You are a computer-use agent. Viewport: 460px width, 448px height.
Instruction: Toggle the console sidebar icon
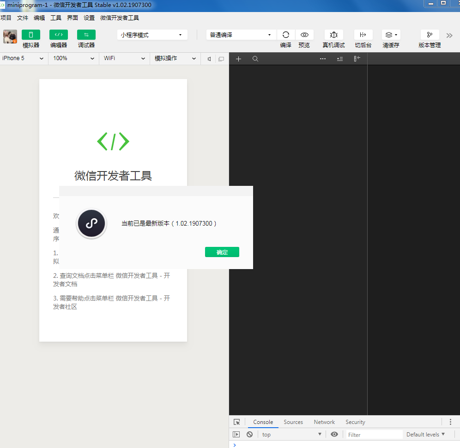coord(236,435)
